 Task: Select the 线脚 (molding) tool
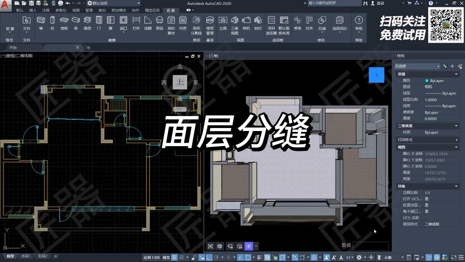pos(148,23)
